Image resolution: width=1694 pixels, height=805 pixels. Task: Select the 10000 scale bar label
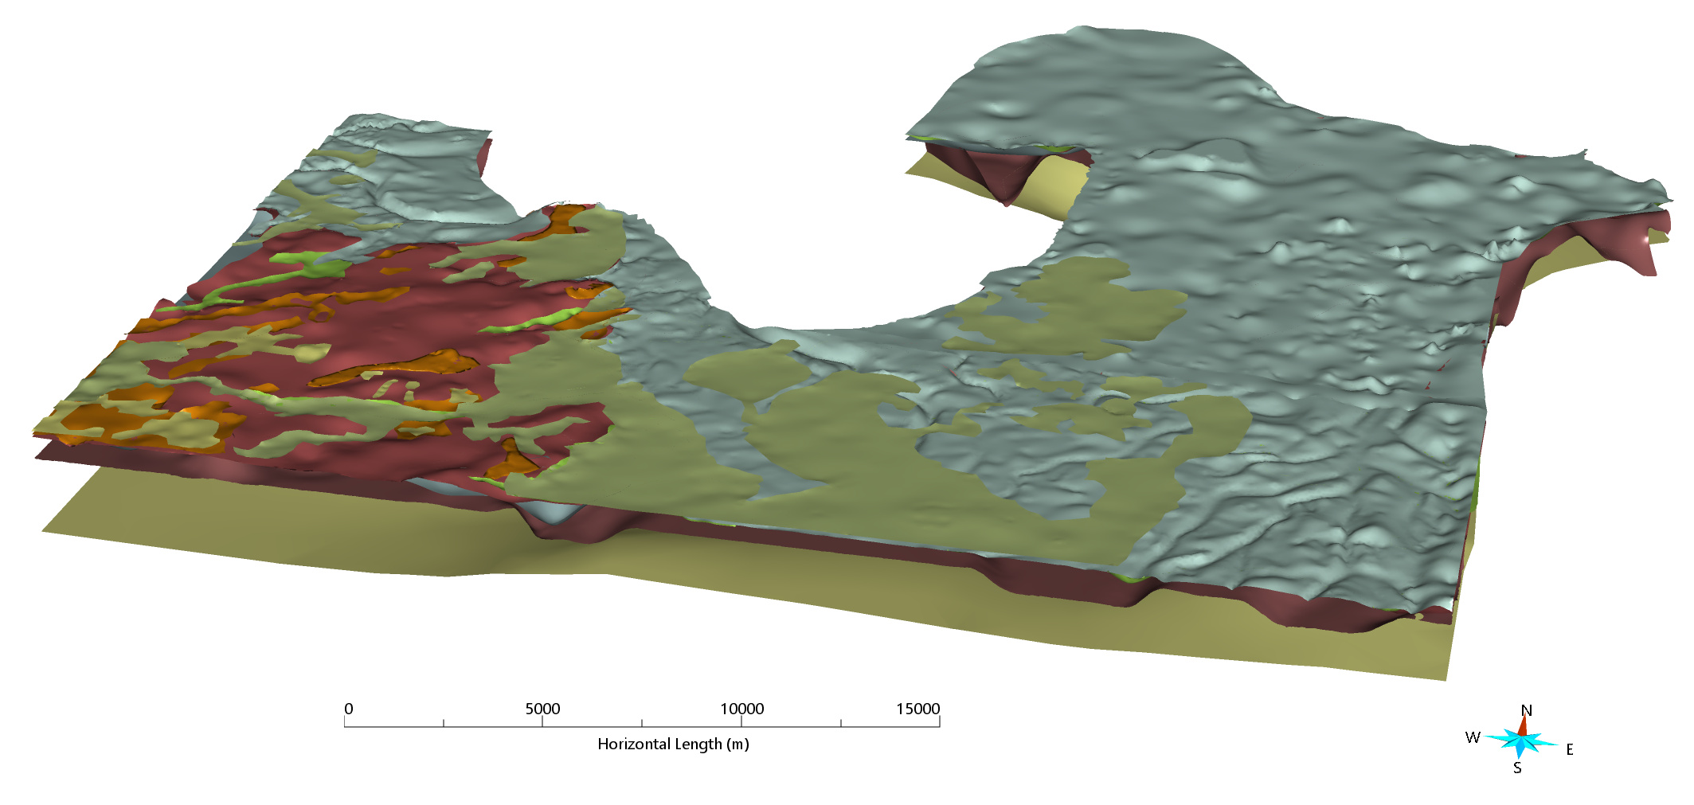click(x=741, y=709)
